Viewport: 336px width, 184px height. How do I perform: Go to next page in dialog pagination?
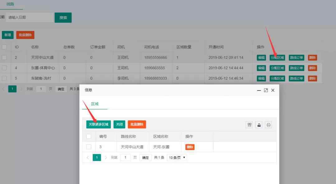[x=106, y=157]
